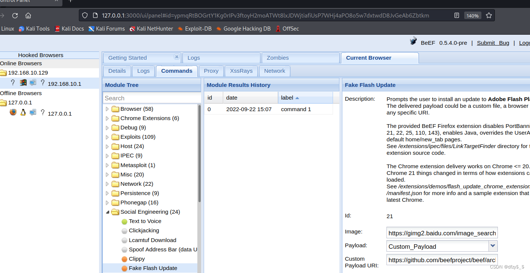Viewport: 530px width, 273px height.
Task: Reload the page with the refresh icon
Action: pos(15,16)
